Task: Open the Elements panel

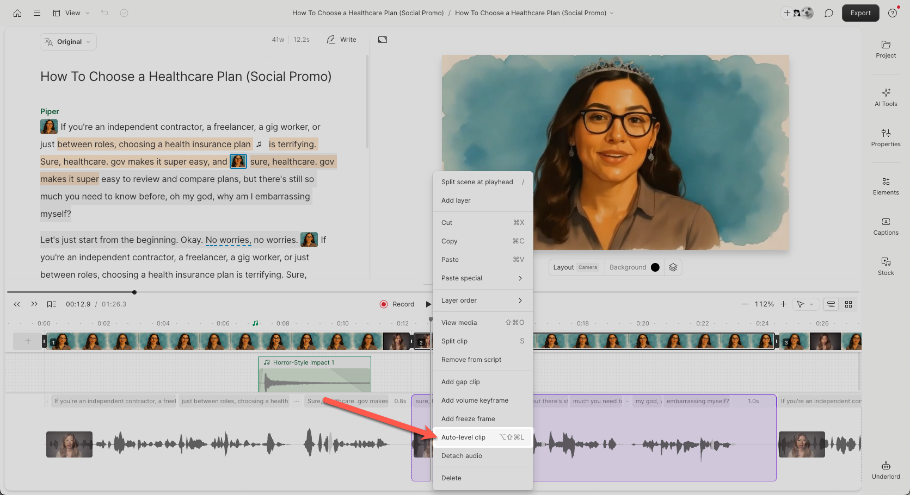Action: tap(886, 186)
